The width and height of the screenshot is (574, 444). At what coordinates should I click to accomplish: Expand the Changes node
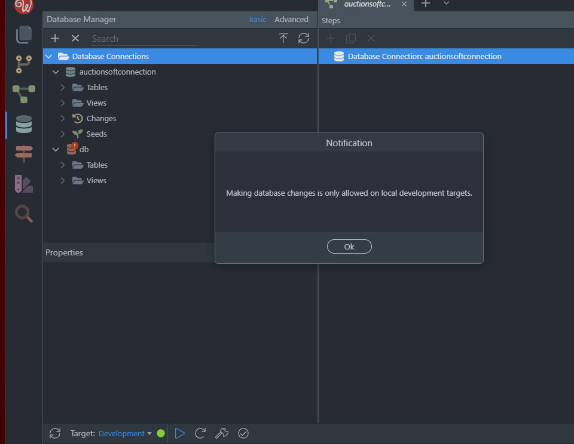pos(63,118)
